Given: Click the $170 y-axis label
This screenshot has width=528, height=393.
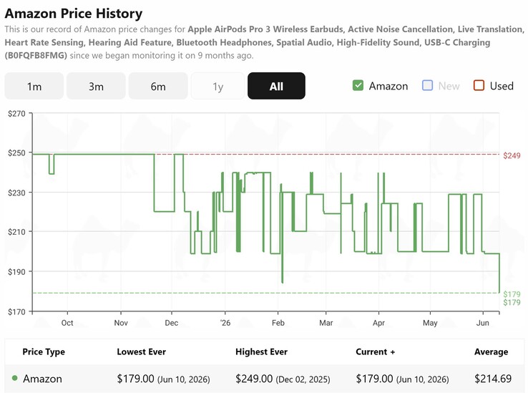Looking at the screenshot, I should click(x=16, y=312).
